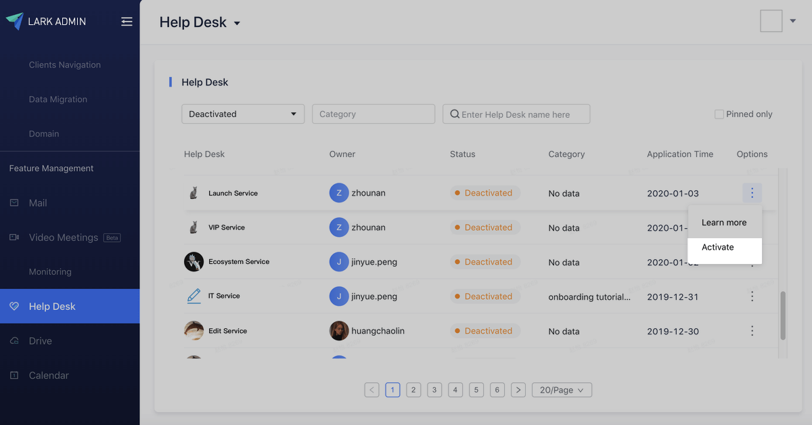The height and width of the screenshot is (425, 812).
Task: Enable the Pinned only checkbox
Action: point(719,114)
